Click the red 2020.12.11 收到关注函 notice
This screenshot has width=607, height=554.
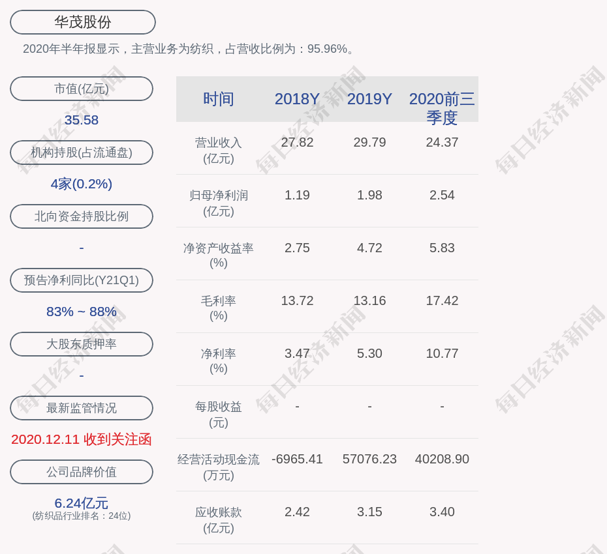point(82,439)
